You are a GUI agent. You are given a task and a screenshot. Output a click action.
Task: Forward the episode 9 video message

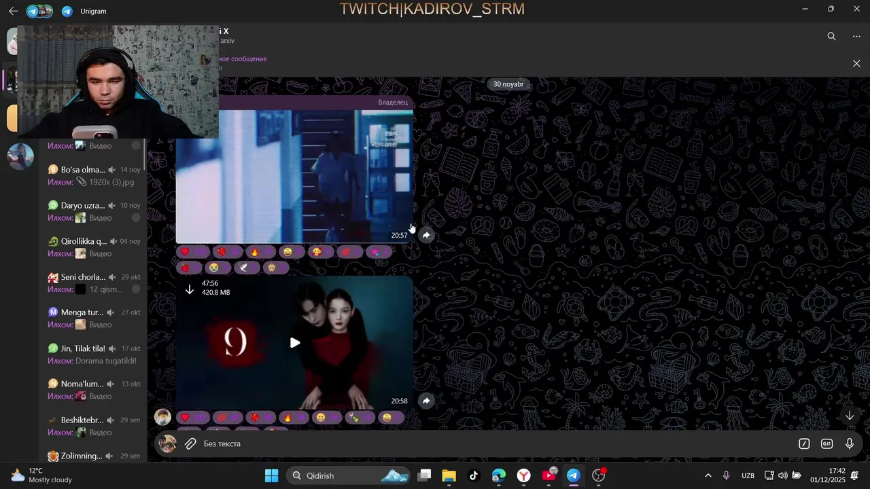(426, 401)
